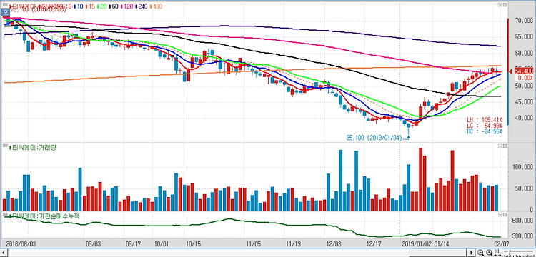Screen dimensions: 536x257
Task: Click the 09/17 date label
Action: tap(134, 244)
